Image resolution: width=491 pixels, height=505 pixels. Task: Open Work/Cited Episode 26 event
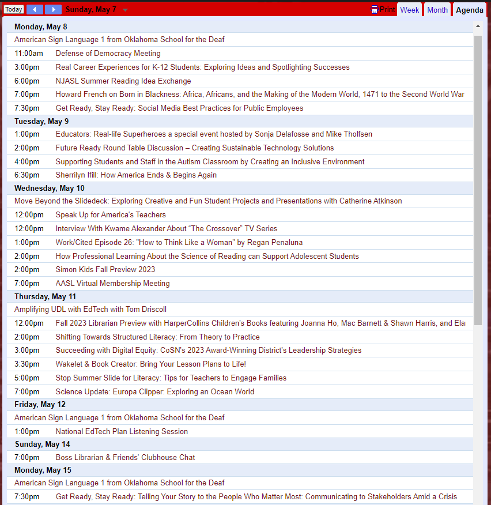[x=179, y=243]
